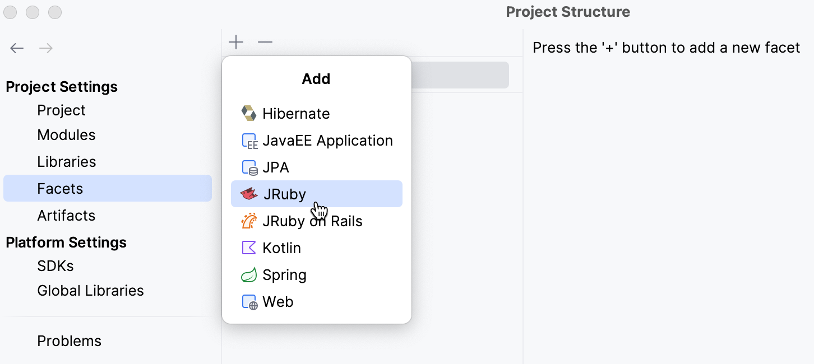Click the JavaEE Application icon
Screen dimensions: 814x364
click(x=249, y=140)
